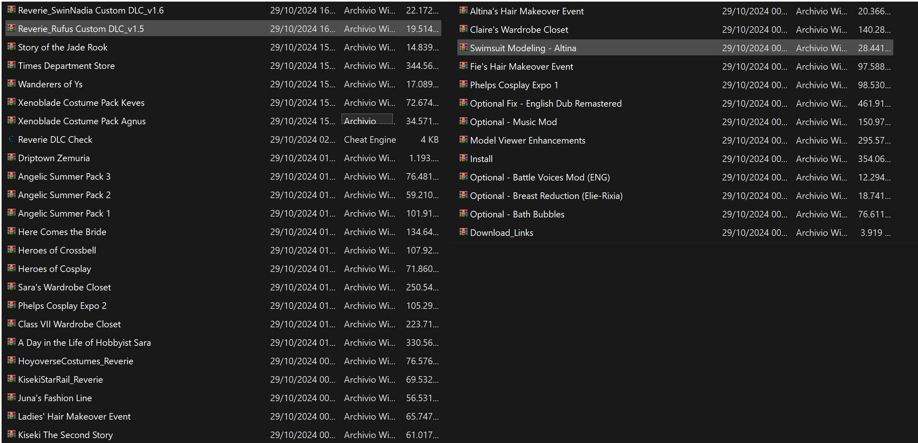The image size is (918, 443).
Task: Click the archive icon beside Sara's Wardrobe Closet
Action: (x=11, y=287)
